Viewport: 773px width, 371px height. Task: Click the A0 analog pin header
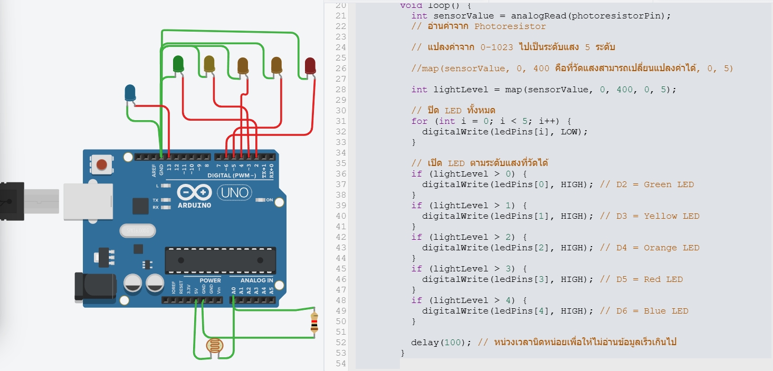(x=233, y=300)
